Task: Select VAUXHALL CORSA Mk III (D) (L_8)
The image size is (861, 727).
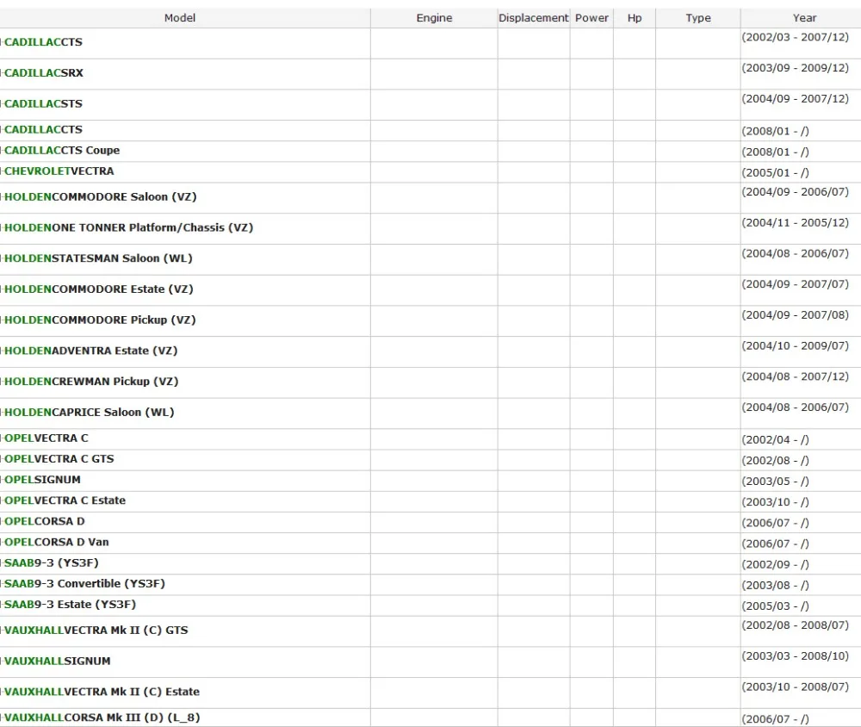Action: click(430, 718)
